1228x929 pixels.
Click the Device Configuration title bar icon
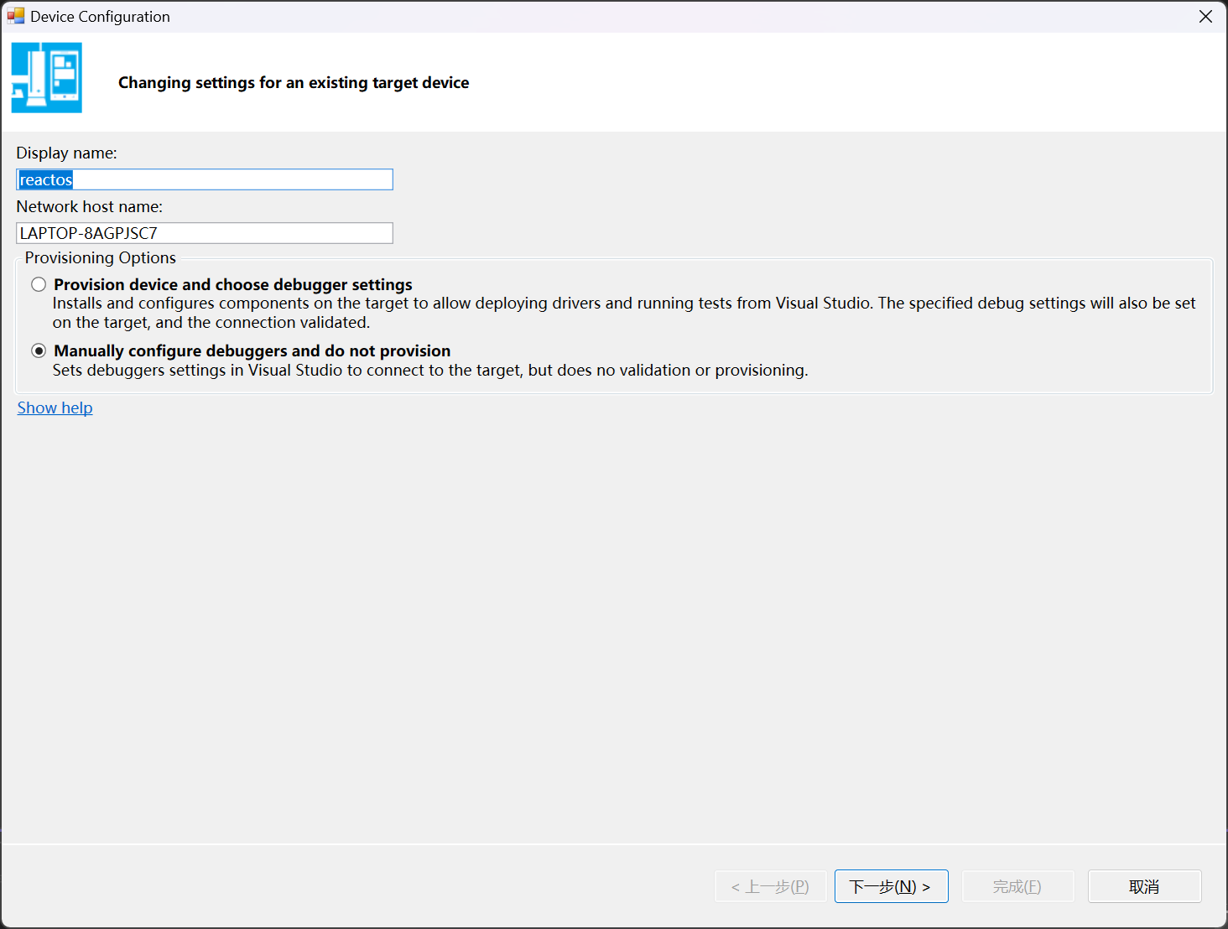tap(16, 16)
